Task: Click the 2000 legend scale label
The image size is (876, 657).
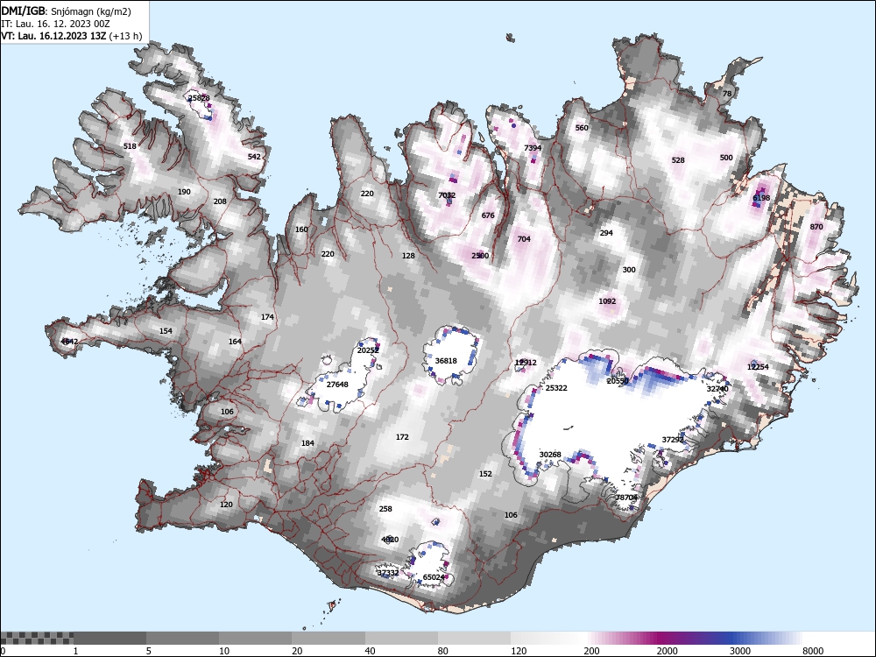Action: coord(667,651)
